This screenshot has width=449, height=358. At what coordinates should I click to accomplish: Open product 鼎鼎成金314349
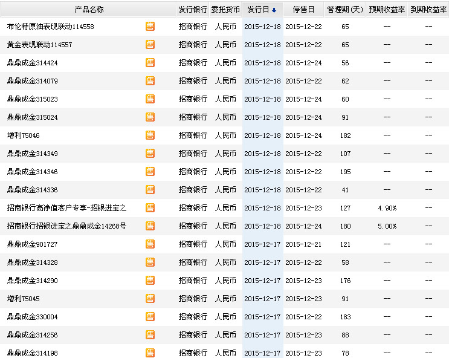(x=33, y=154)
